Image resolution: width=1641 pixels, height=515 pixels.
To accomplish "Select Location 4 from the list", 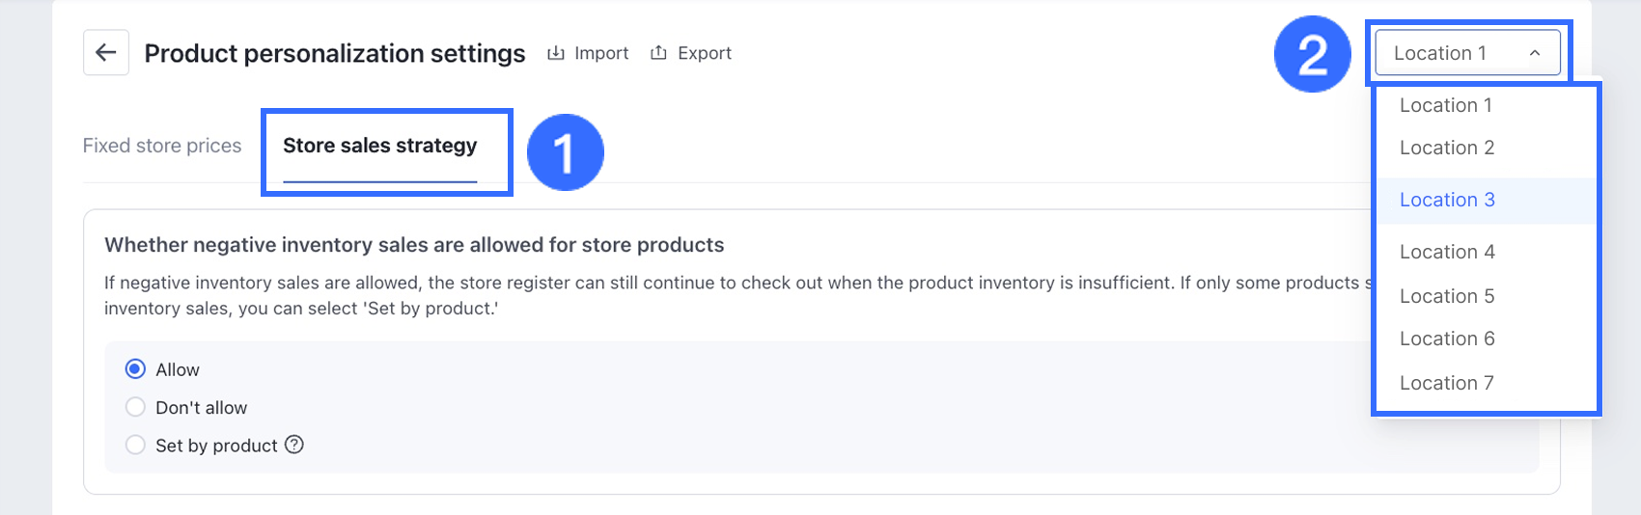I will (1447, 252).
